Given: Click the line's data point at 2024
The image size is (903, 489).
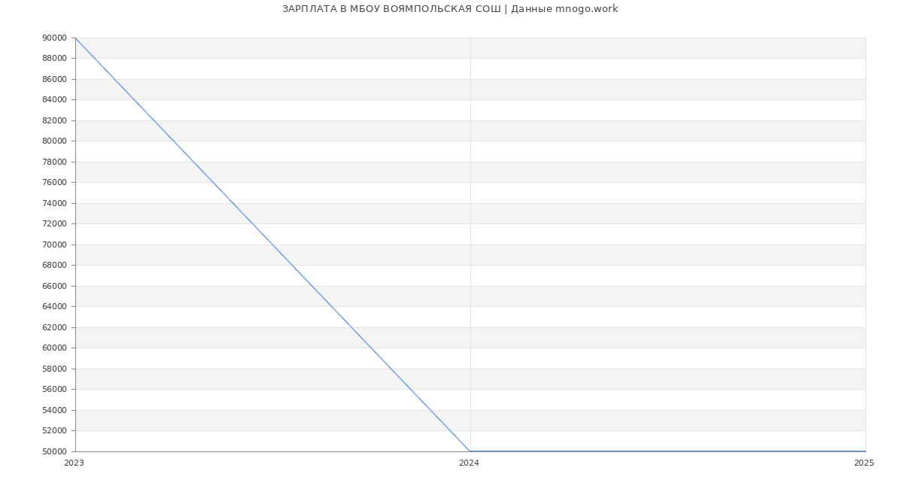Looking at the screenshot, I should 470,451.
